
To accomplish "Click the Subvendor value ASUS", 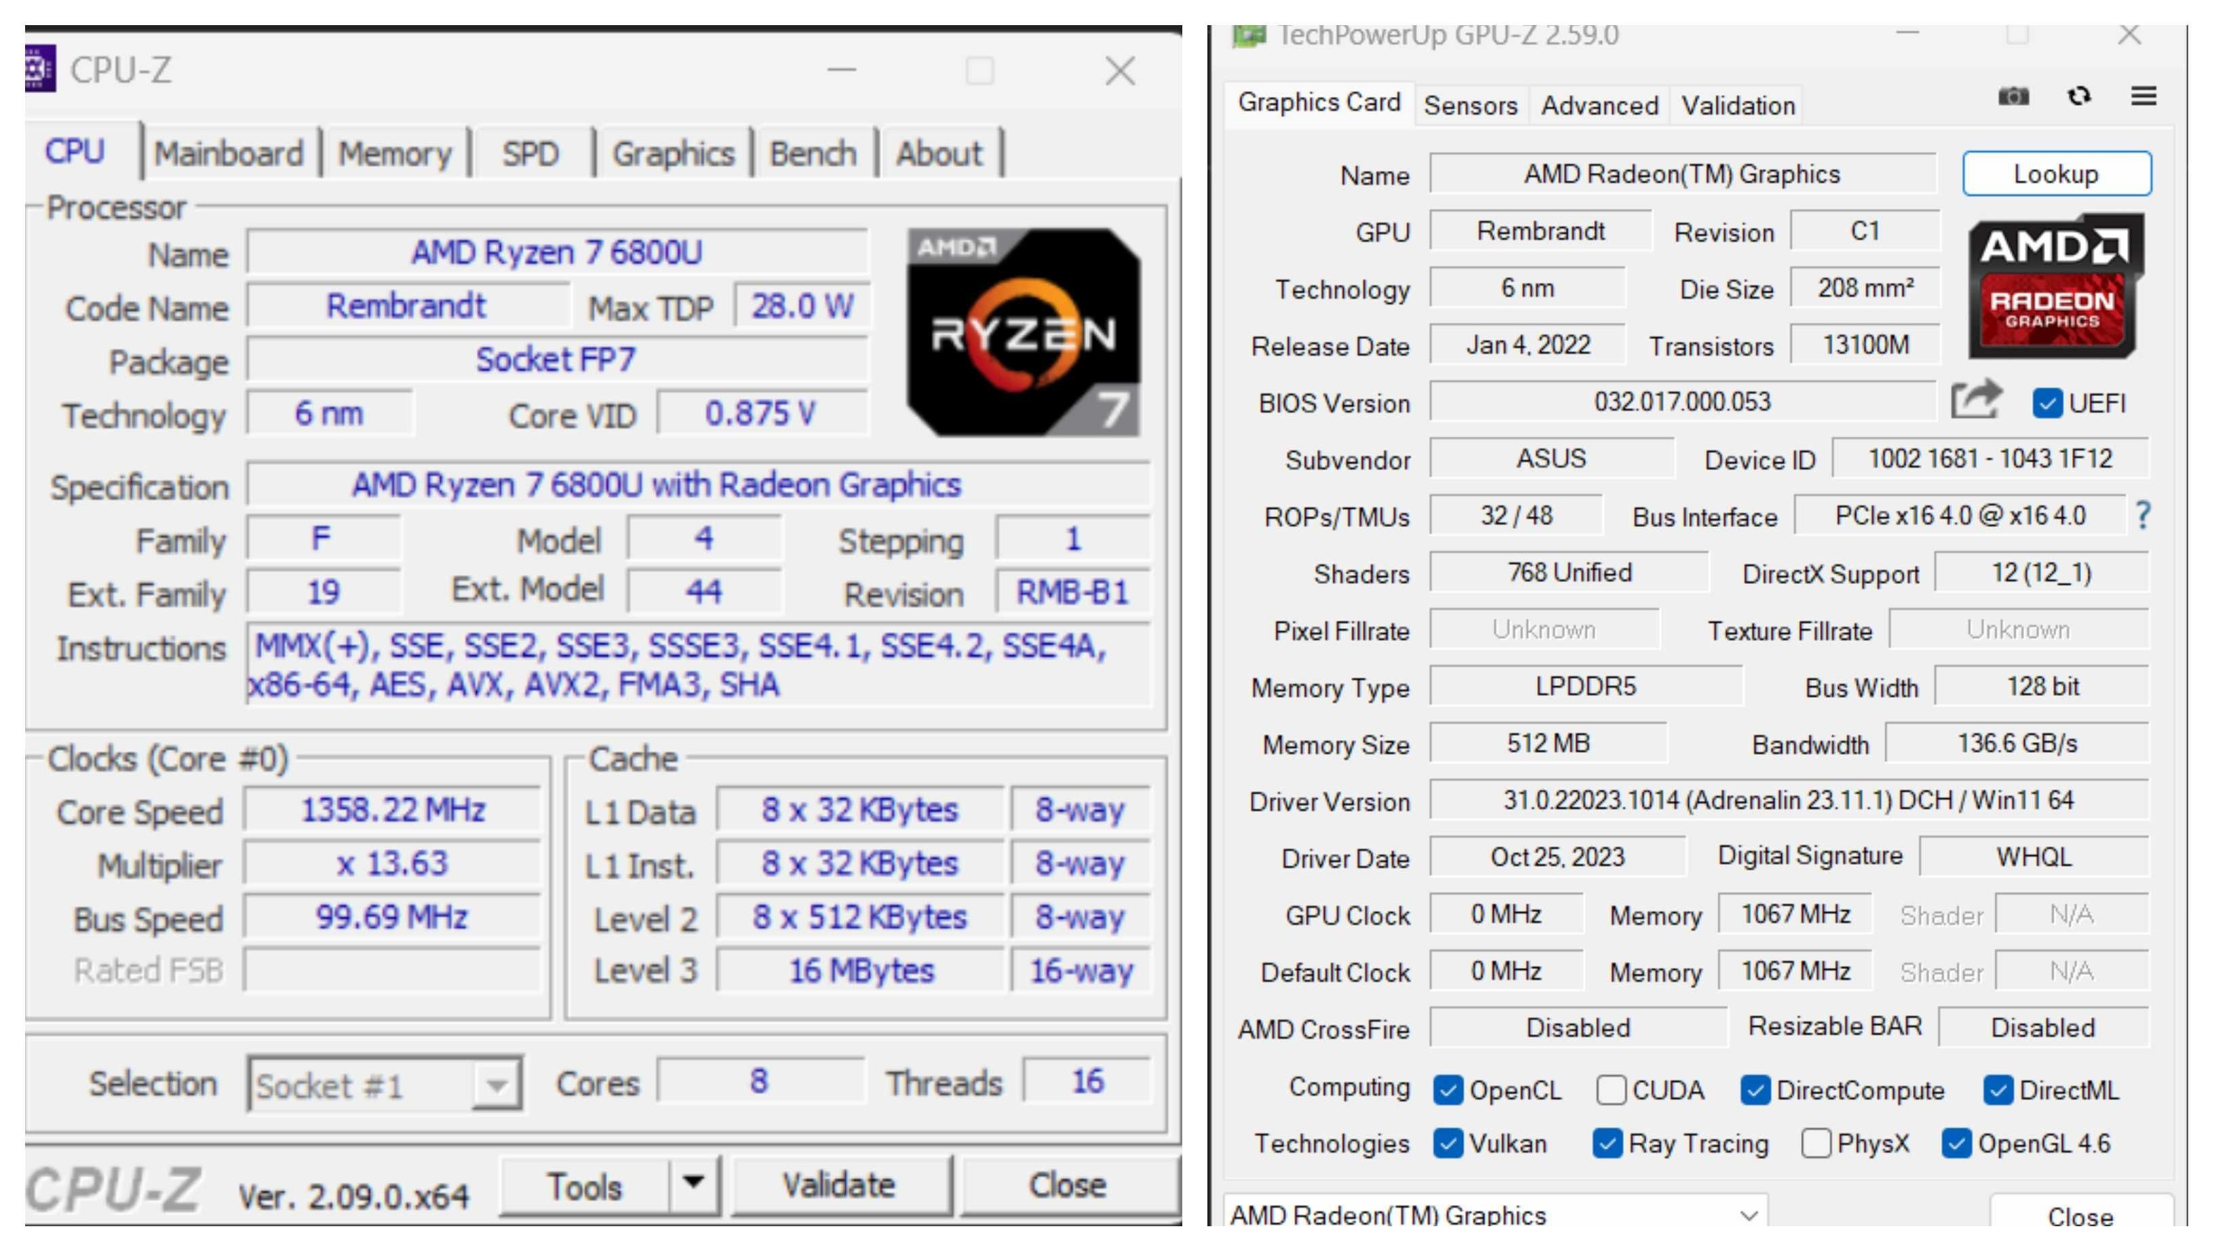I will [x=1551, y=458].
